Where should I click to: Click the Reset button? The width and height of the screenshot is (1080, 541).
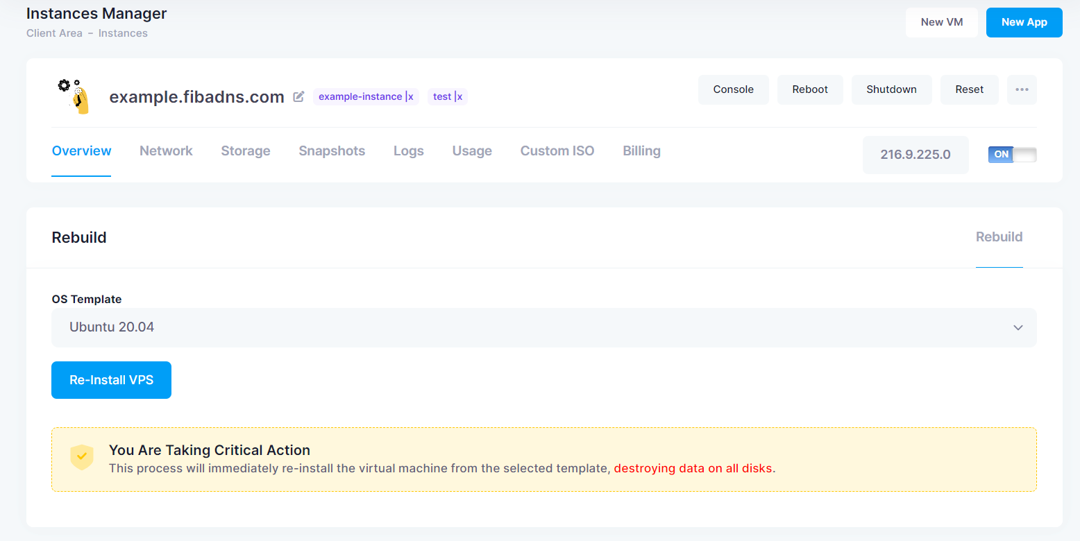(x=969, y=89)
